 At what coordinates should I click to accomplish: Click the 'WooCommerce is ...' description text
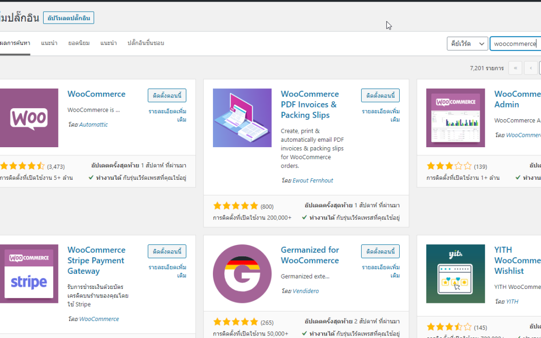(94, 110)
